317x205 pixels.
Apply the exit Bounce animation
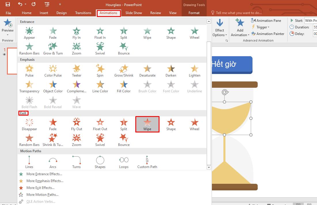coord(124,140)
